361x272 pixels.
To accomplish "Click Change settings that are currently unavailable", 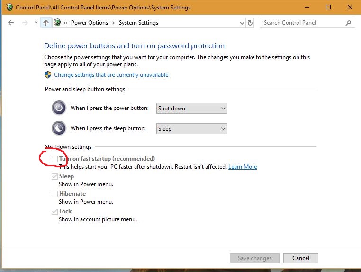I will 111,75.
